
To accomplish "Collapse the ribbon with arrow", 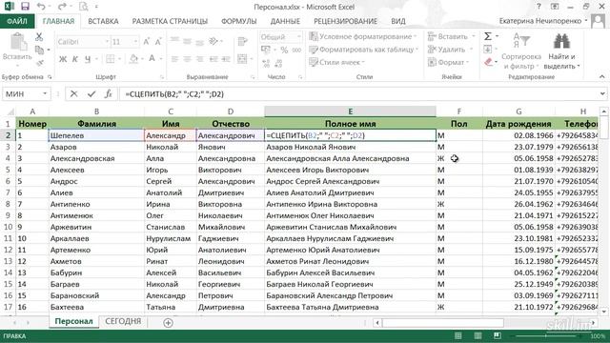I will pyautogui.click(x=602, y=76).
